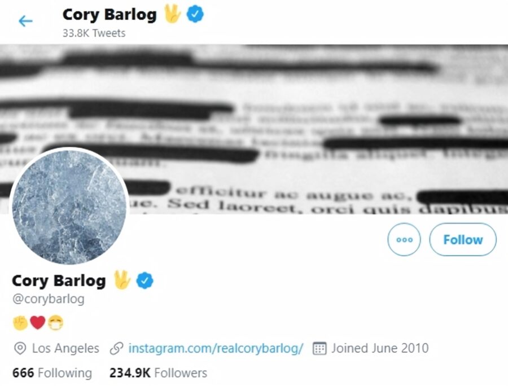The height and width of the screenshot is (386, 508).
Task: Click the verified badge in top header
Action: point(195,15)
